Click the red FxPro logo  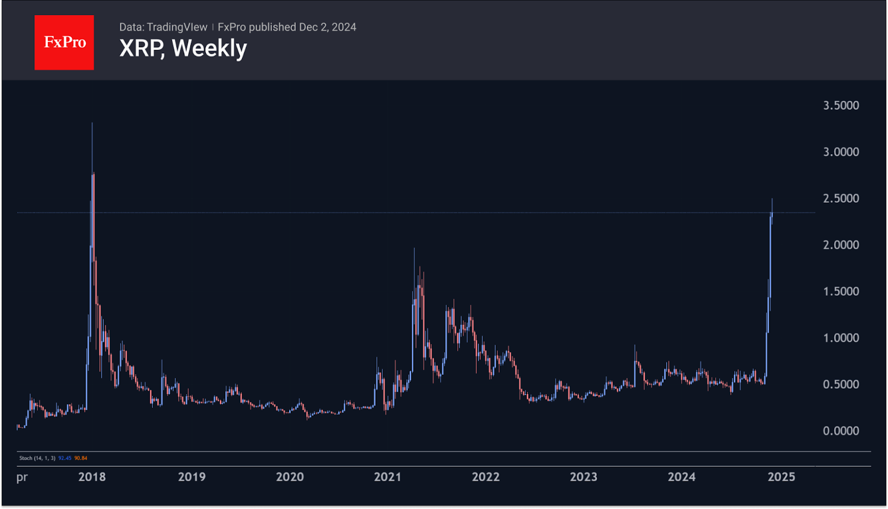click(64, 43)
